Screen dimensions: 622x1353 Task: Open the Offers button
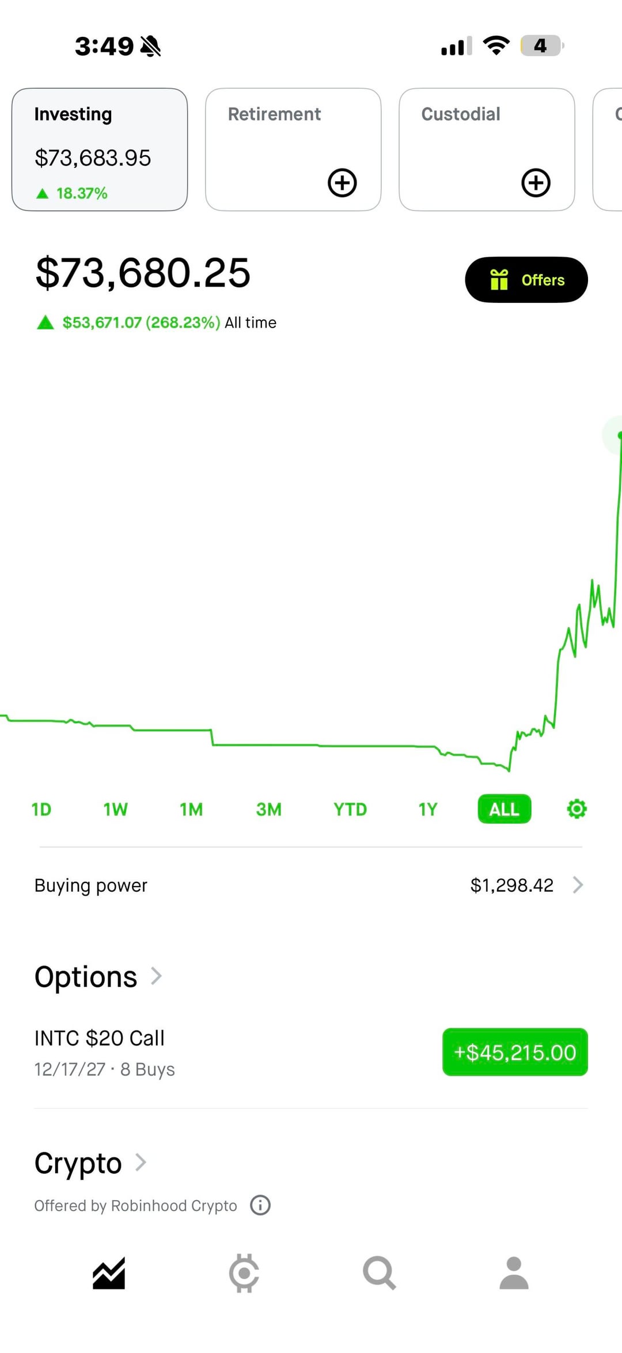(526, 280)
